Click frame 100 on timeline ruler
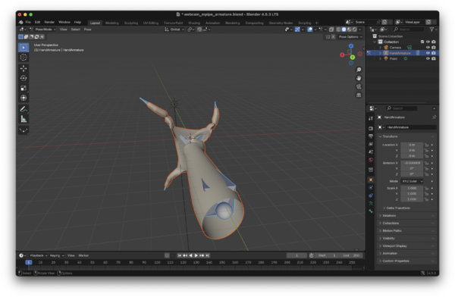 tap(157, 262)
